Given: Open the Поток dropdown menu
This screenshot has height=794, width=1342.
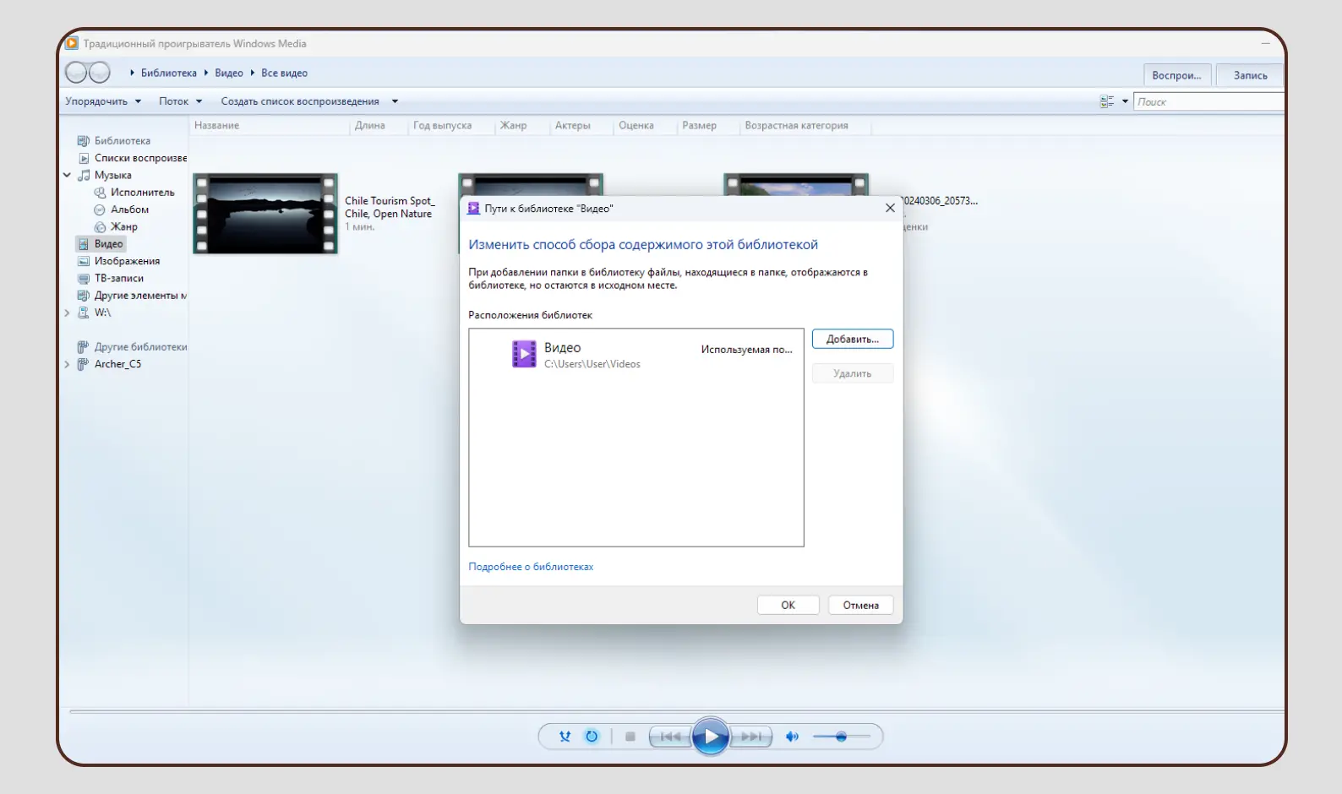Looking at the screenshot, I should point(180,101).
